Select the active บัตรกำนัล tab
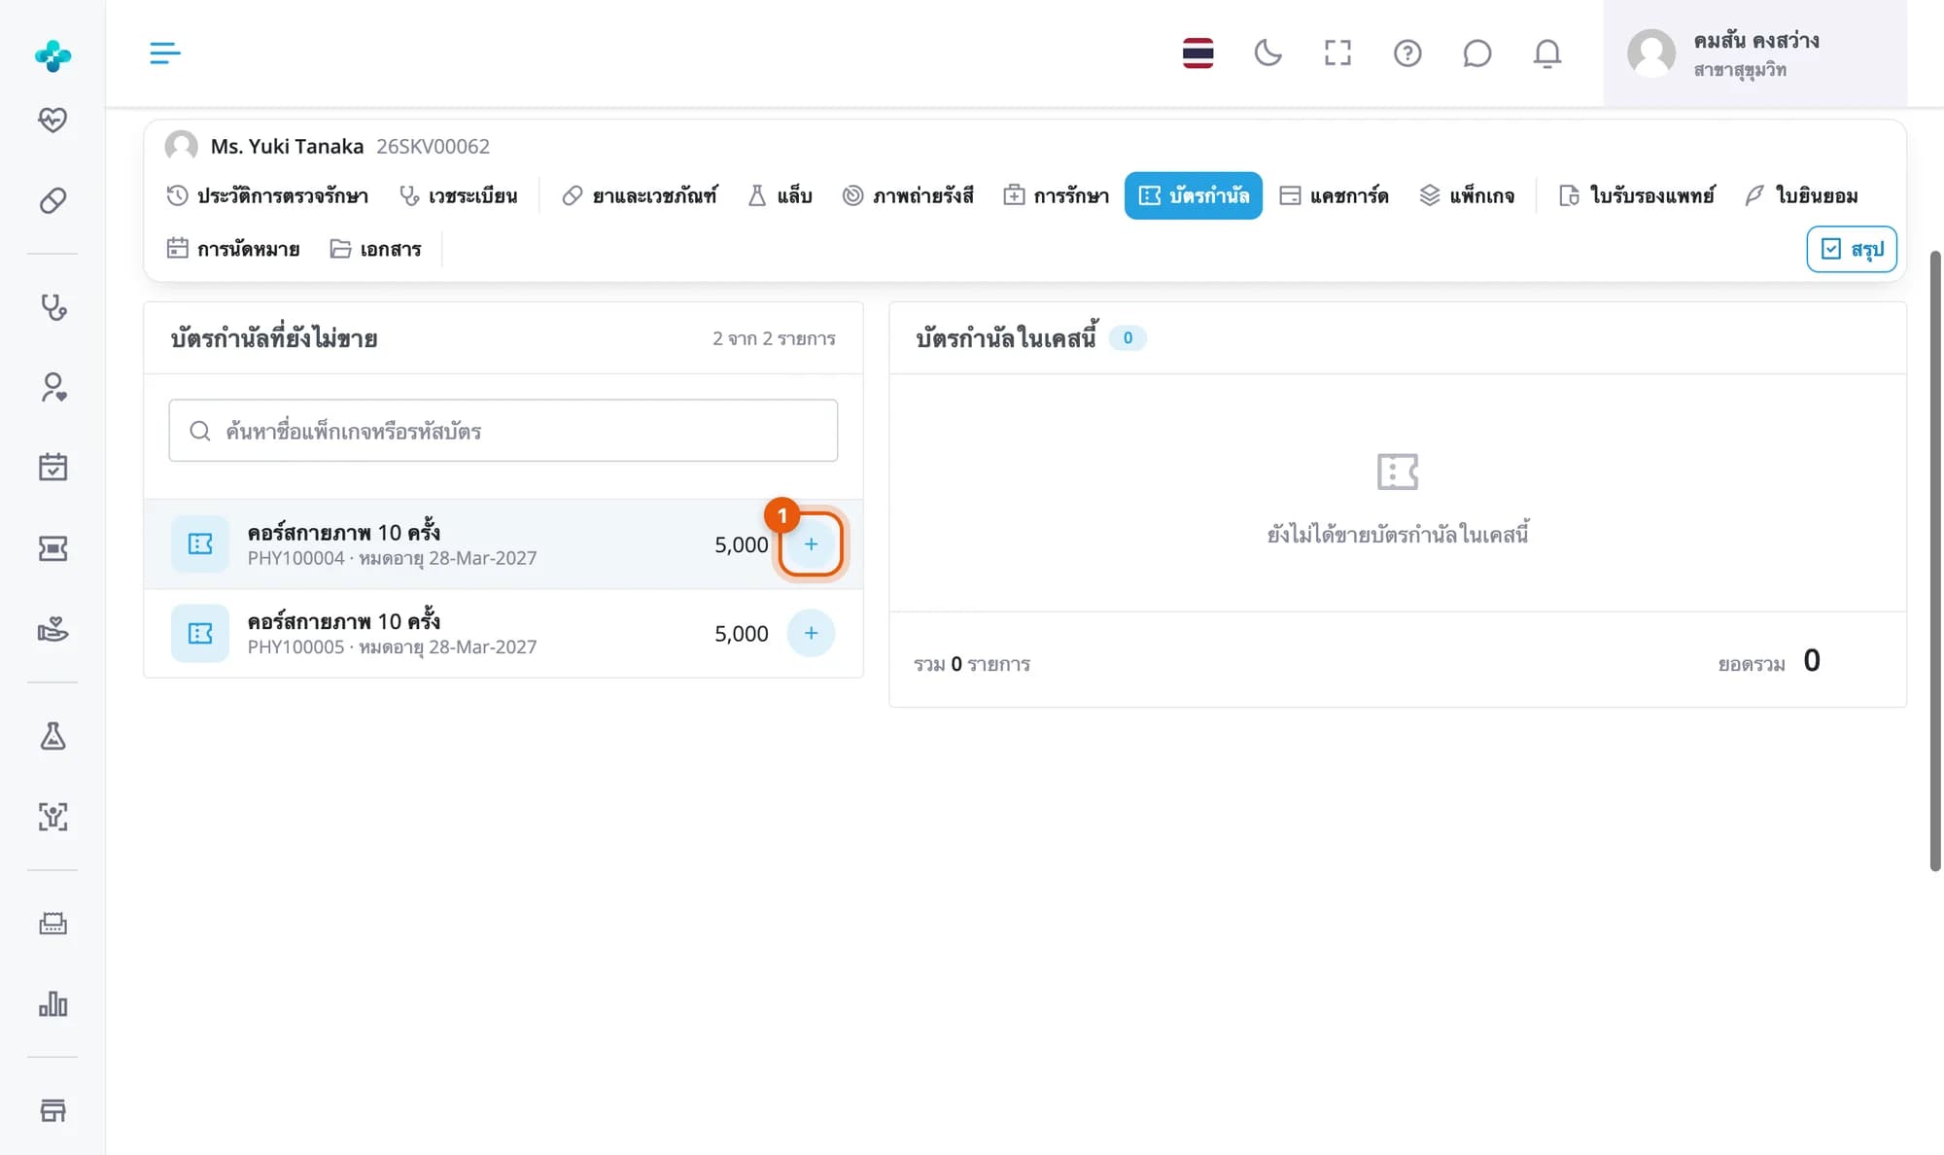Screen dimensions: 1944x1155 pos(1194,195)
